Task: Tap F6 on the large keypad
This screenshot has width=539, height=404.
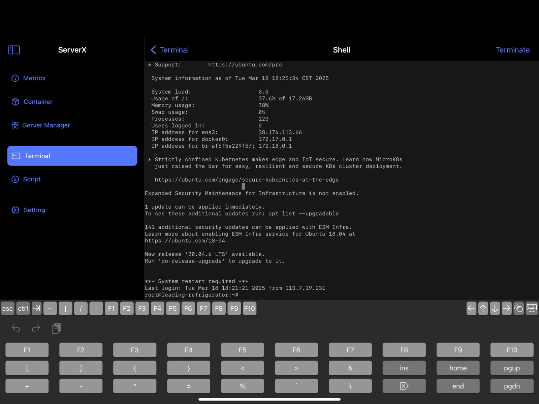Action: pyautogui.click(x=296, y=350)
